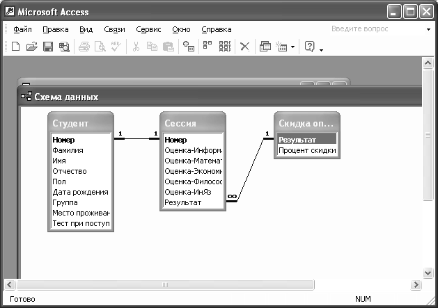The width and height of the screenshot is (438, 308).
Task: Click the File Search toolbar icon
Action: click(64, 47)
